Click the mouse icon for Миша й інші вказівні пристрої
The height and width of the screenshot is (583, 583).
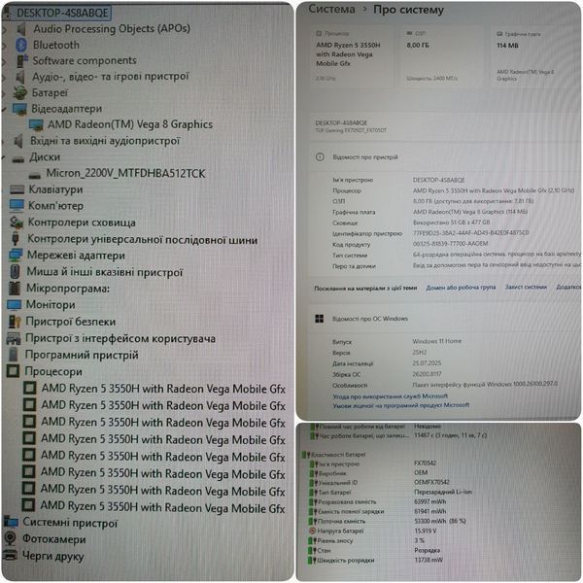pyautogui.click(x=15, y=271)
